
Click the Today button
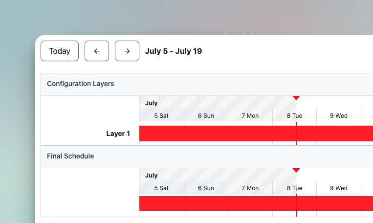pyautogui.click(x=60, y=51)
